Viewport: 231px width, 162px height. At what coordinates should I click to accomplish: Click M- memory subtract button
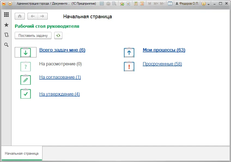(x=162, y=4)
